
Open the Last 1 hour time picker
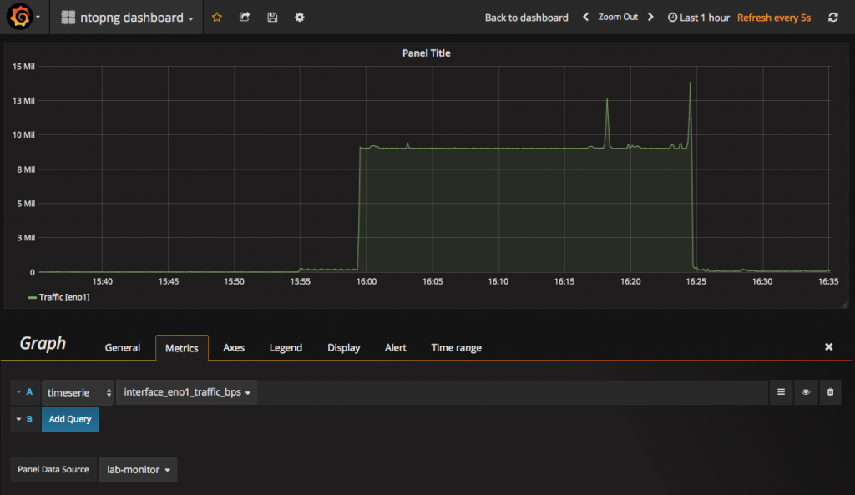tap(699, 18)
